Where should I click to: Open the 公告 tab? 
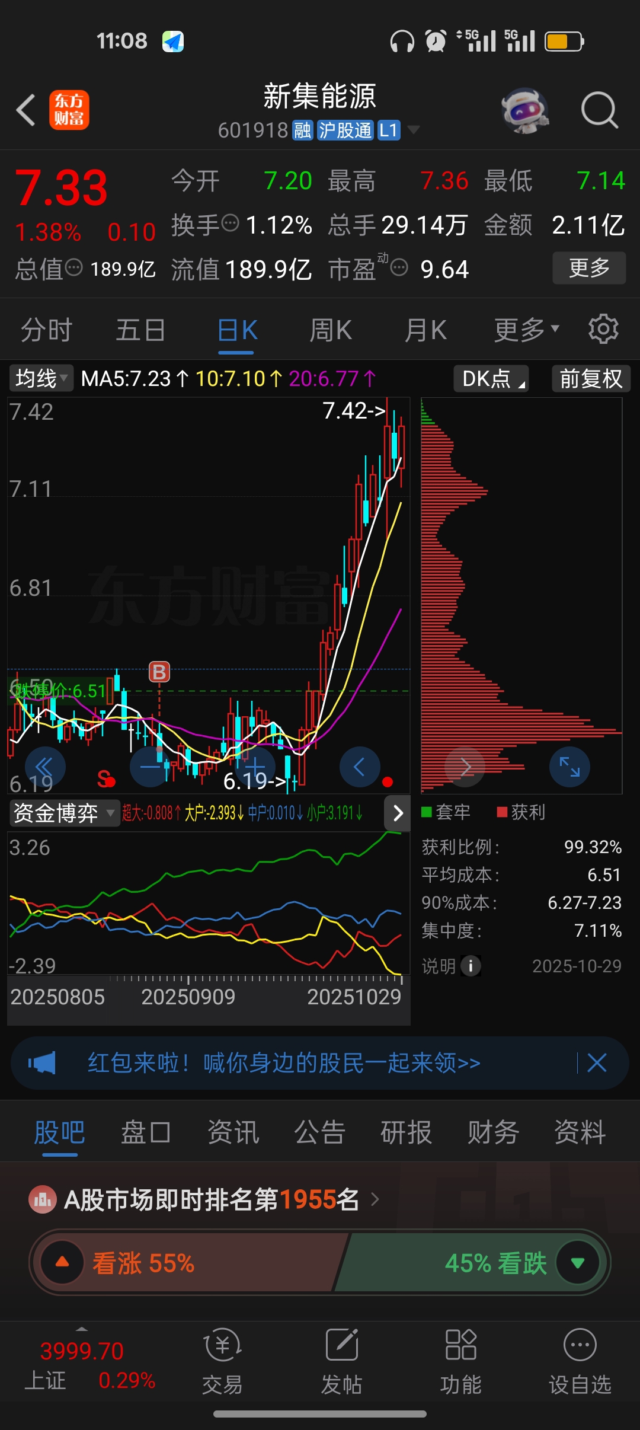[x=319, y=1132]
